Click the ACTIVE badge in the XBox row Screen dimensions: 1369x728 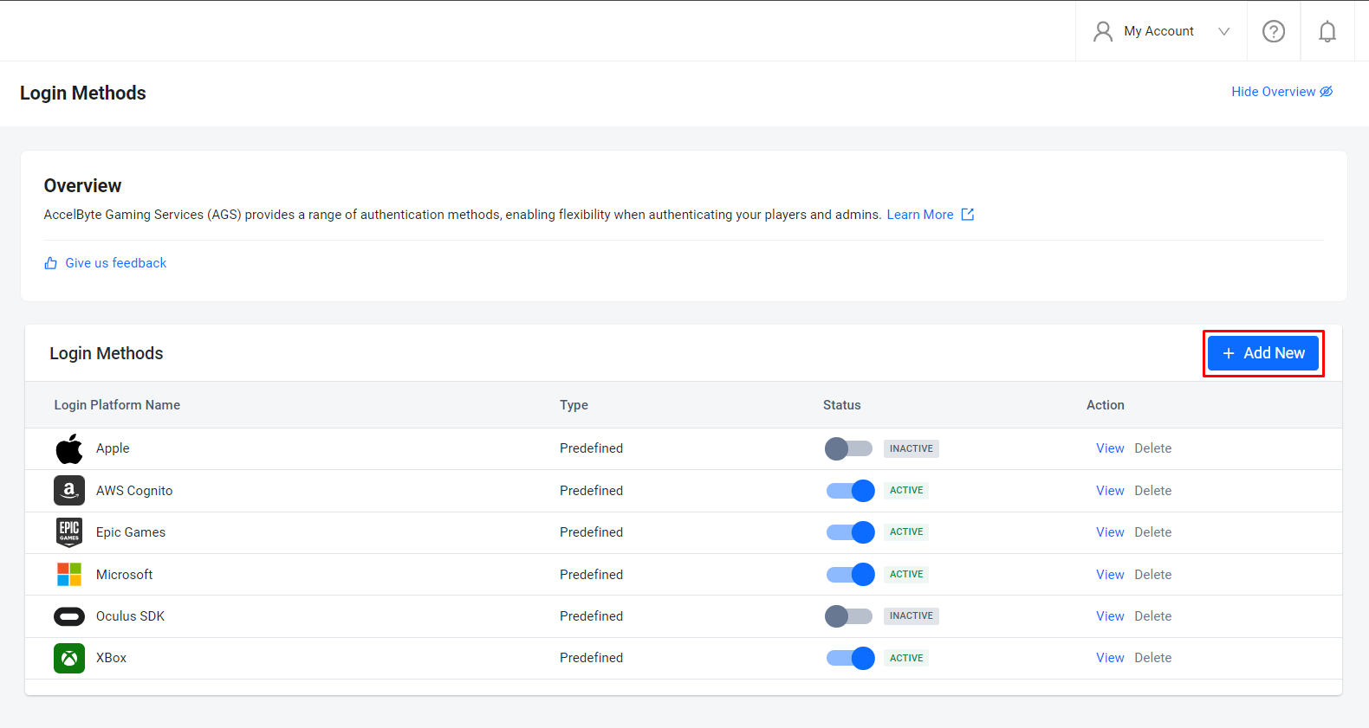pyautogui.click(x=906, y=658)
